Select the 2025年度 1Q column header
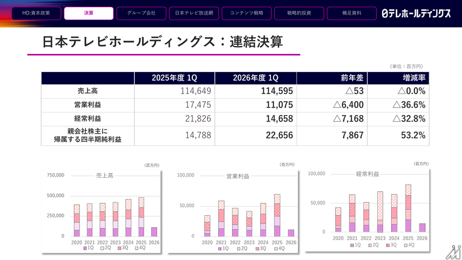The image size is (462, 260). [x=175, y=78]
